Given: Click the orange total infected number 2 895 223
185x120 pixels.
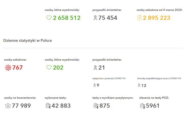Looking at the screenshot, I should pos(157,18).
